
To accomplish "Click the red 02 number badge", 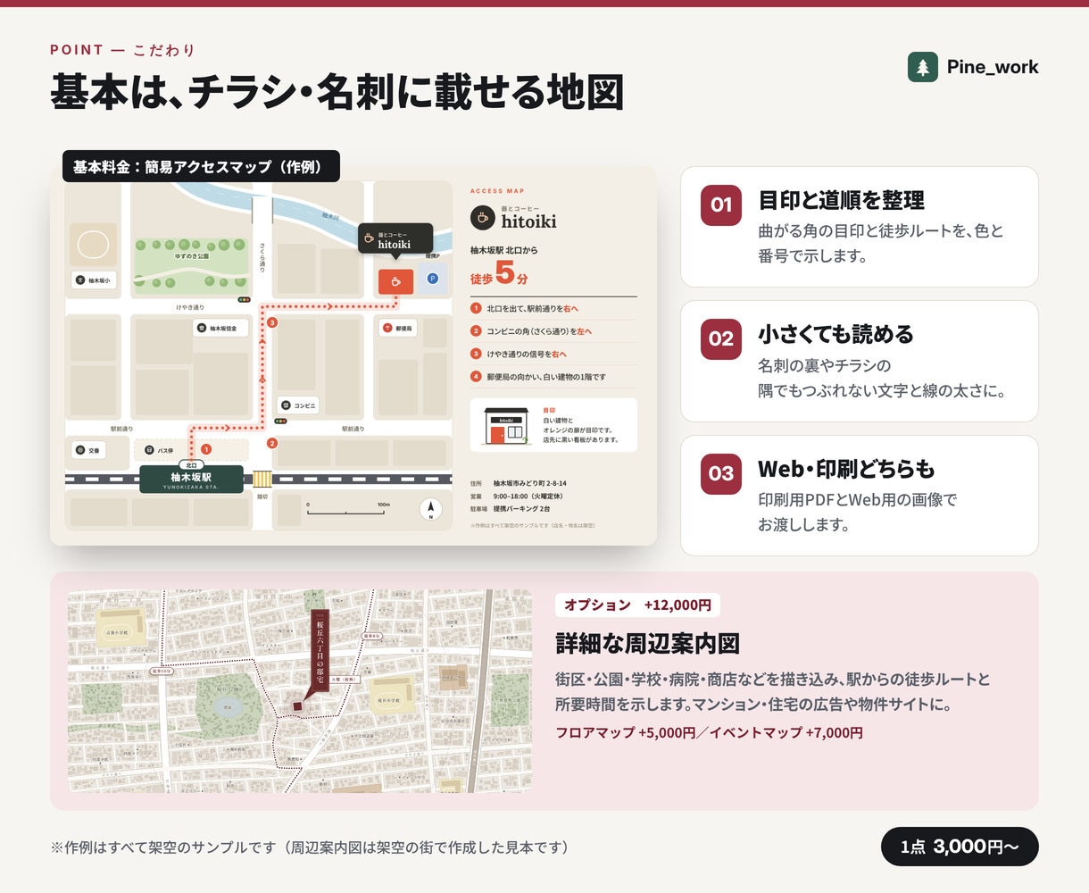I will point(721,339).
